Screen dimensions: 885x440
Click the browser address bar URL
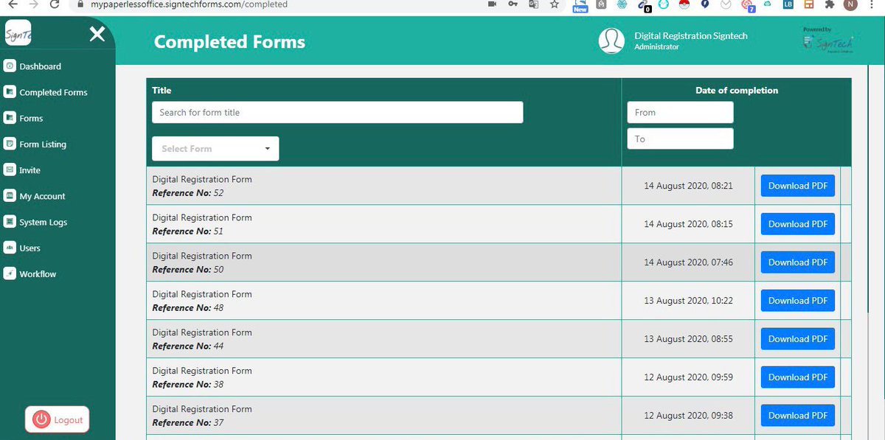pyautogui.click(x=189, y=4)
